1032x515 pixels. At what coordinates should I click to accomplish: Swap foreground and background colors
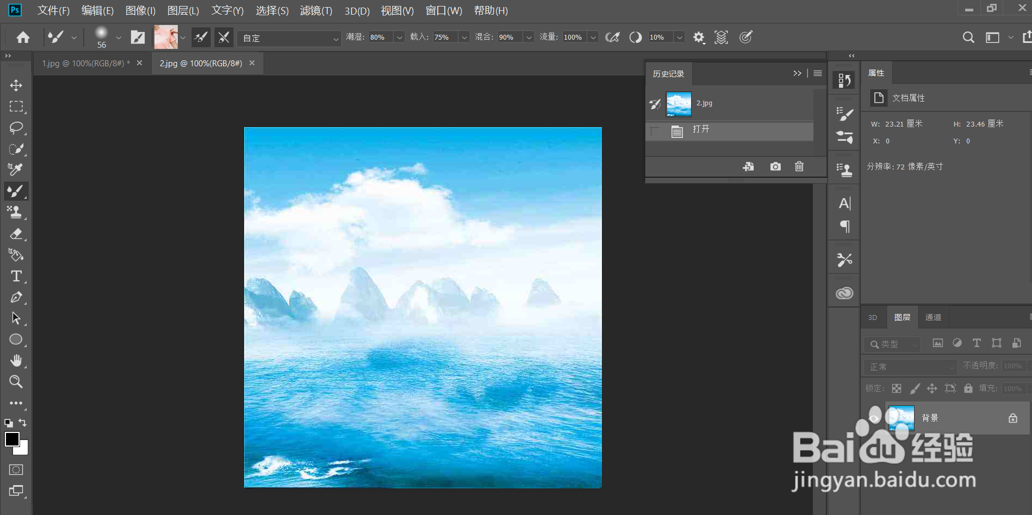[x=23, y=422]
